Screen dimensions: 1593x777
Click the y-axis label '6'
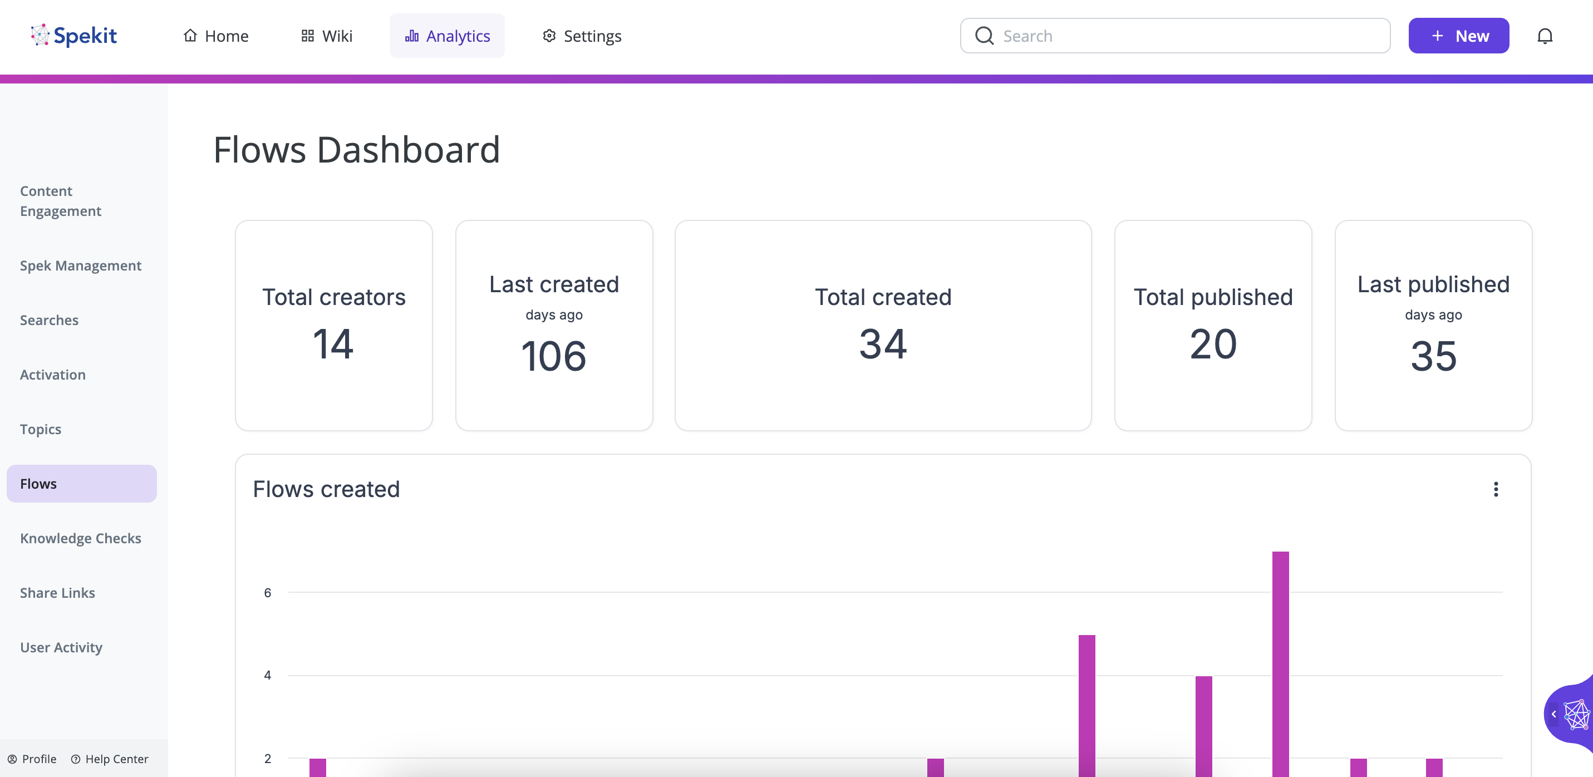point(268,593)
